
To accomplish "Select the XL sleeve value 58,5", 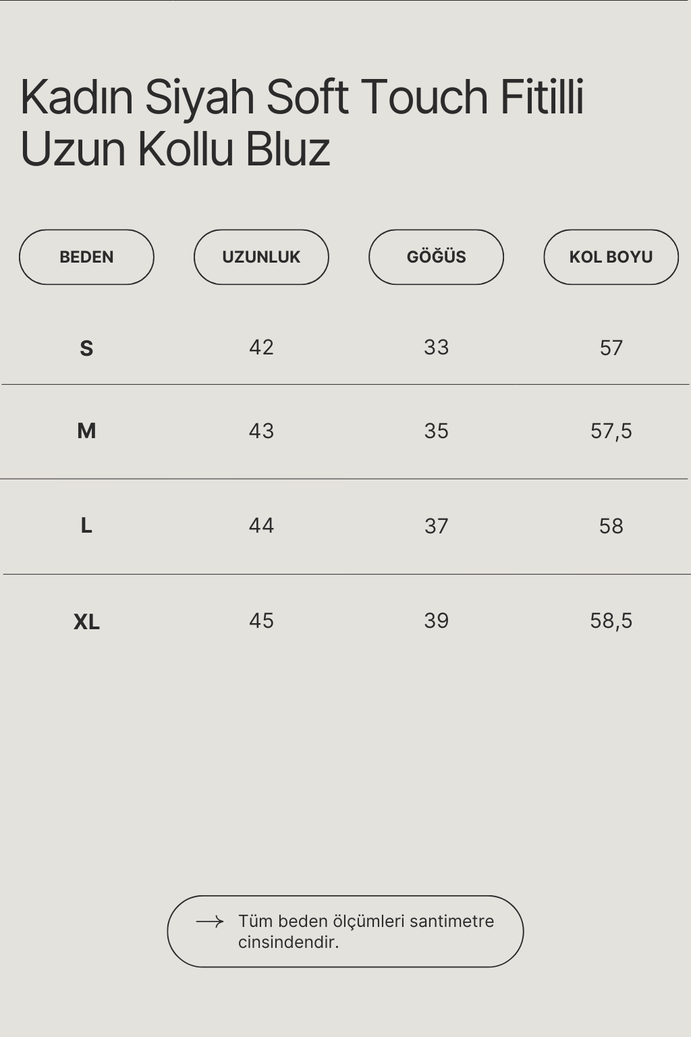I will [x=611, y=621].
